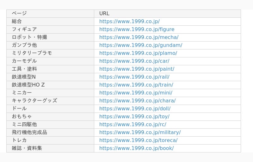Open the plamo/ URL link

pyautogui.click(x=138, y=53)
